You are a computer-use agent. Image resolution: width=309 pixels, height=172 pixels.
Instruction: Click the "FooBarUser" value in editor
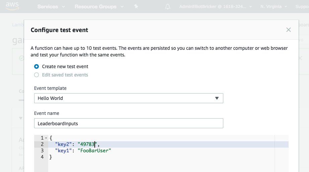[x=94, y=151]
